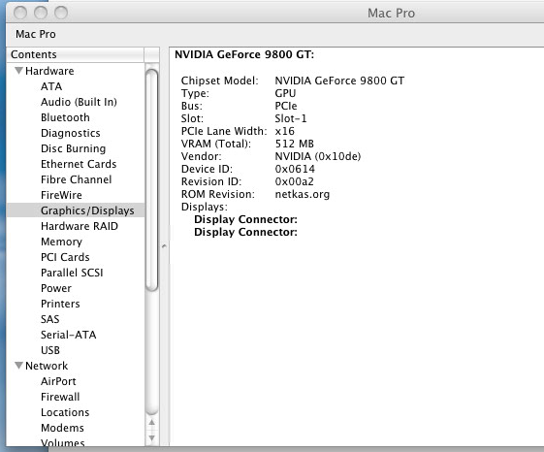The image size is (544, 452).
Task: Click the Network category label
Action: click(47, 366)
